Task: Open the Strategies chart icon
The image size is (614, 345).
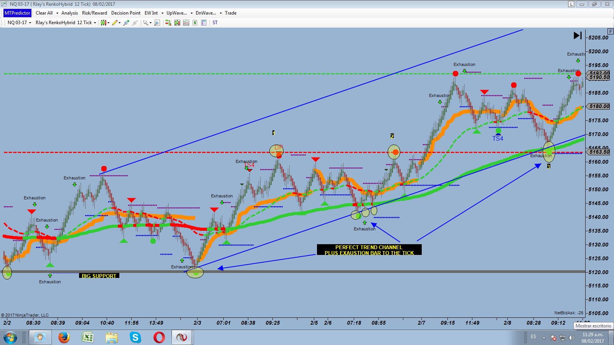Action: point(186,23)
